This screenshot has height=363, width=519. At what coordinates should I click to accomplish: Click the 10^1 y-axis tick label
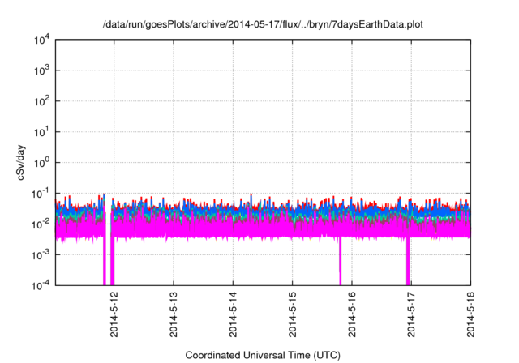pyautogui.click(x=41, y=132)
